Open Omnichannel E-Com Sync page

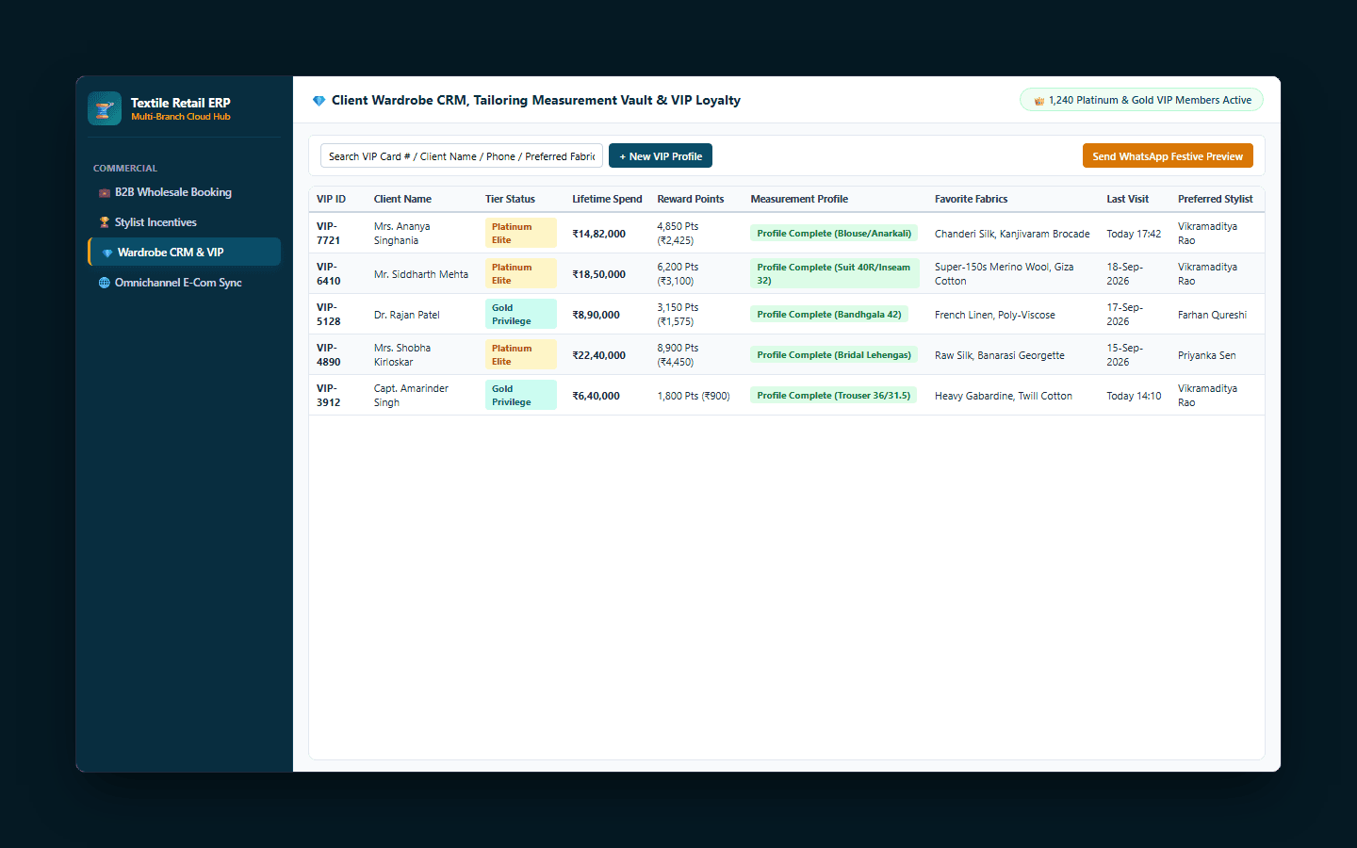pos(185,283)
